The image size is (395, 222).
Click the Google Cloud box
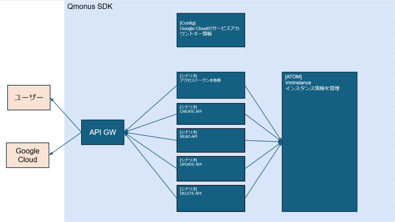click(27, 155)
